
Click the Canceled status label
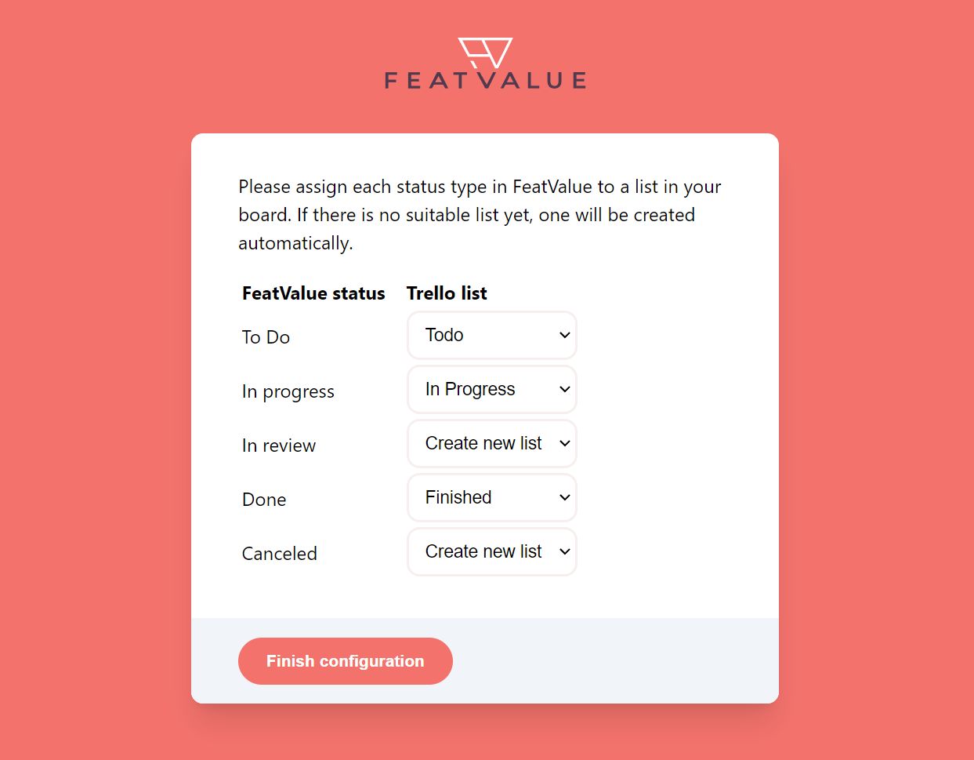(279, 554)
